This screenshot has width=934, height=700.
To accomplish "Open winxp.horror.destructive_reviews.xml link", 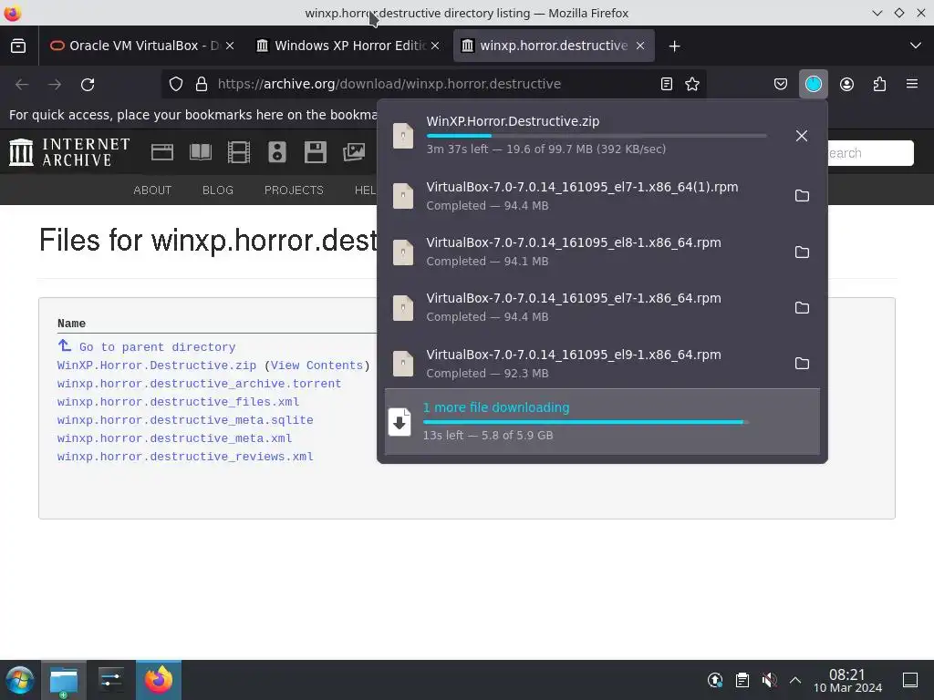I will 185,457.
